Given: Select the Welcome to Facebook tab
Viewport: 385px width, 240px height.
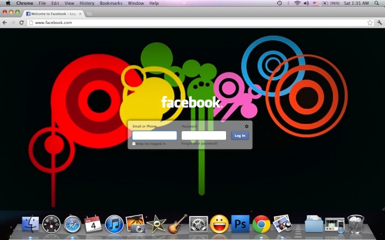Looking at the screenshot, I should [53, 14].
